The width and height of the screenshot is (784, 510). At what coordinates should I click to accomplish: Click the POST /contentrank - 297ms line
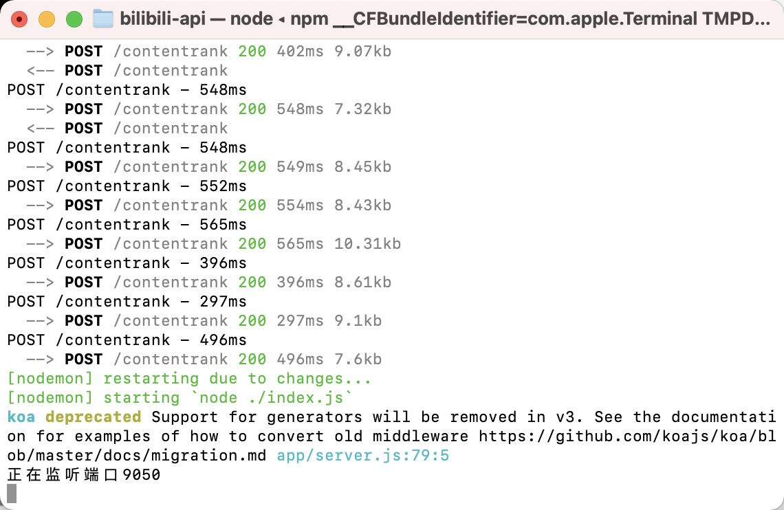127,301
